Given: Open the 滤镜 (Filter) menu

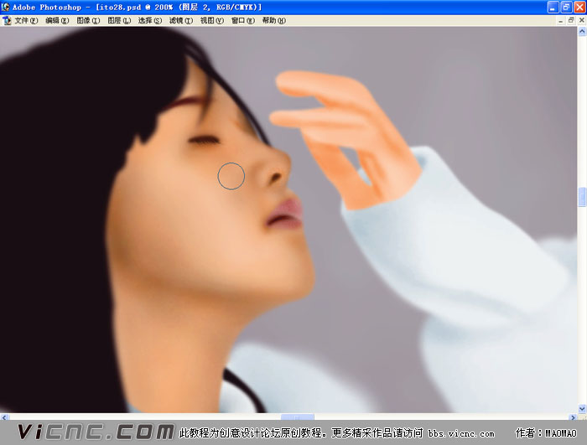Looking at the screenshot, I should (181, 21).
